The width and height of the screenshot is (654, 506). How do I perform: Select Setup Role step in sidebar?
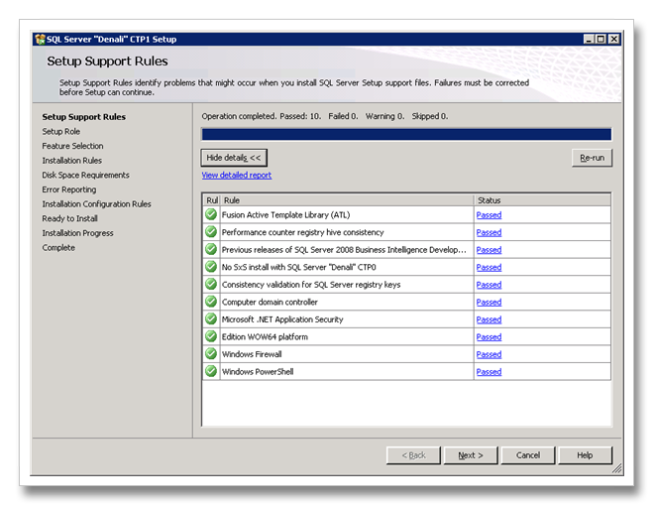tap(60, 132)
